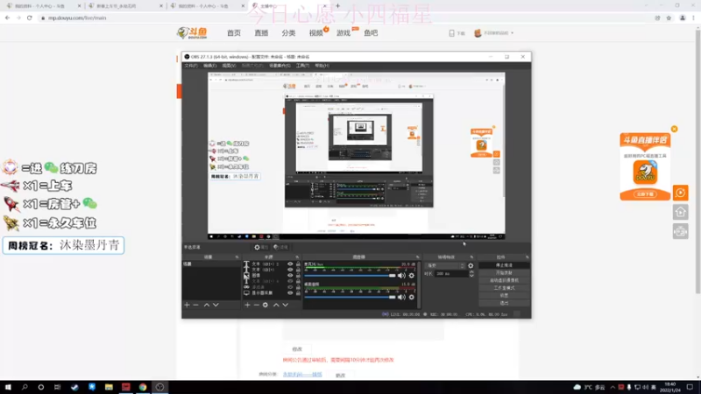The width and height of the screenshot is (701, 394).
Task: Toggle visibility of the dimmed text (GDI+) source
Action: (x=290, y=281)
